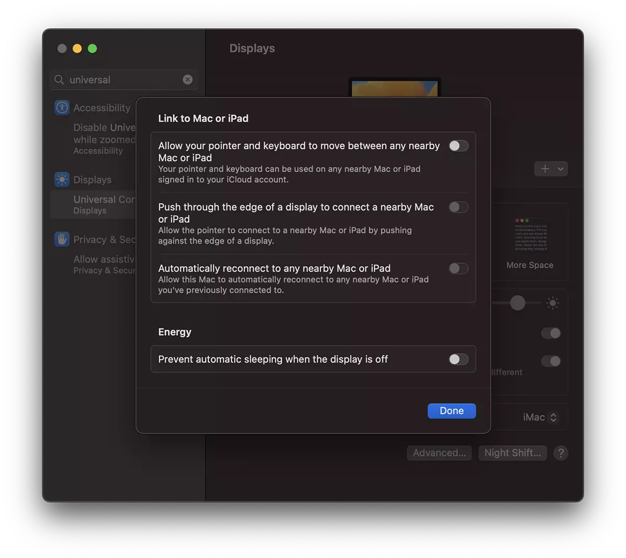Click the brightness sun icon by slider

coord(552,303)
